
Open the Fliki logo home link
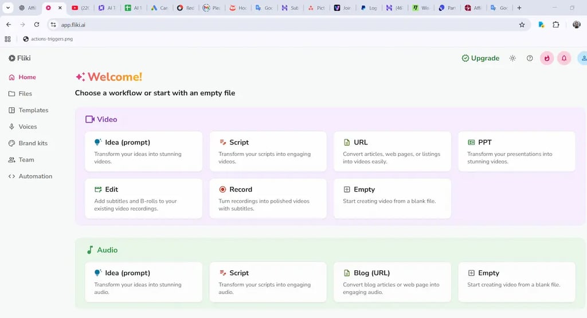19,58
